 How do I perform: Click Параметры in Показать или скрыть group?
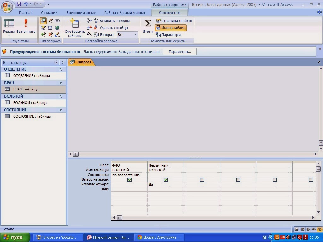[x=168, y=35]
